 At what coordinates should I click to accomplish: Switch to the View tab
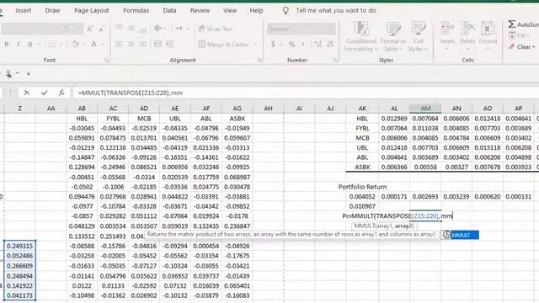230,10
